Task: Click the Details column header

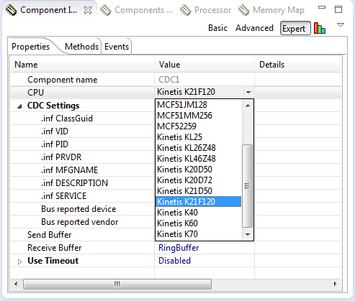Action: coord(298,65)
